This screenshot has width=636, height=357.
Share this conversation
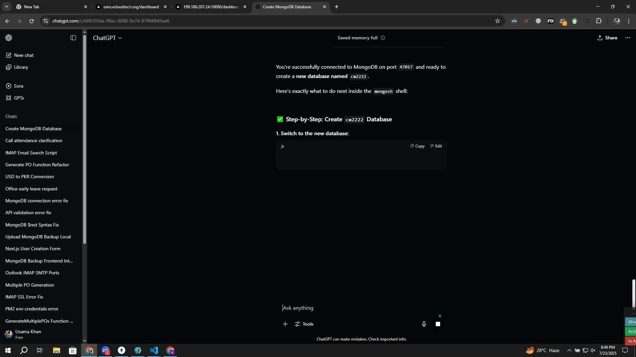pyautogui.click(x=607, y=38)
